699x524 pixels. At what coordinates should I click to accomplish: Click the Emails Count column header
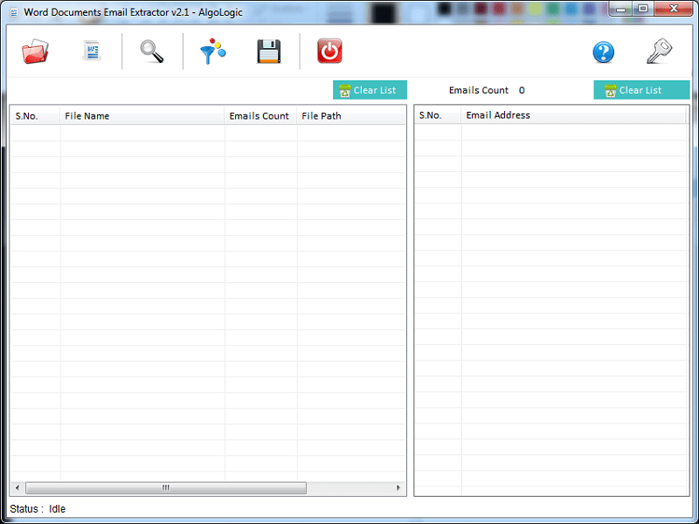coord(260,116)
